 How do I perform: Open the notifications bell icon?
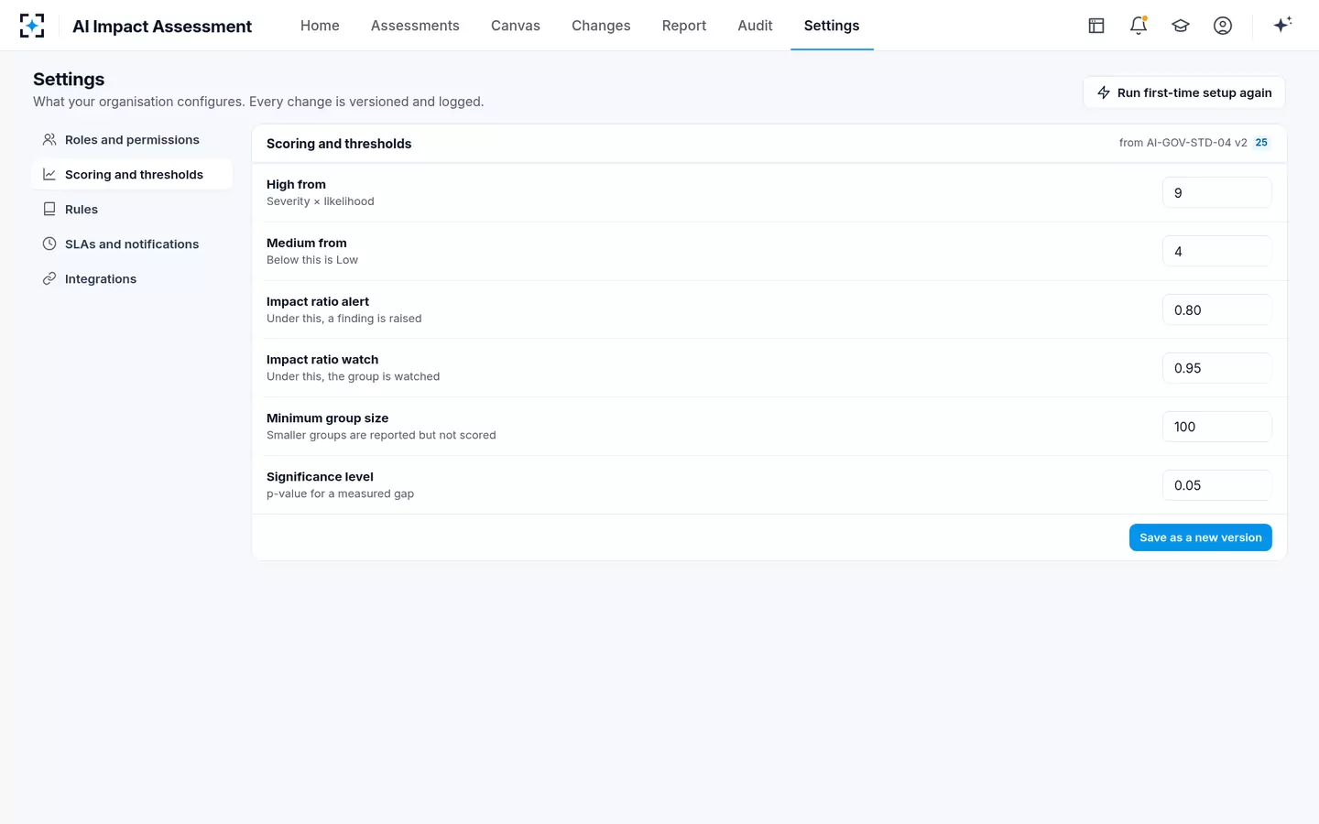coord(1139,26)
